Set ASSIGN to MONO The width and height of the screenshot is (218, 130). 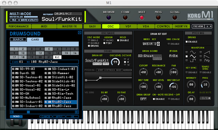tap(104, 40)
